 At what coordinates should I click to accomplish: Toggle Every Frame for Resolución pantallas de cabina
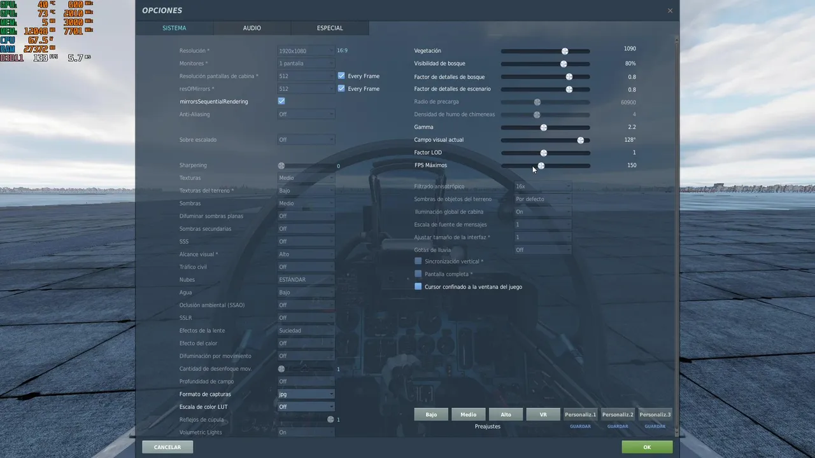coord(341,76)
